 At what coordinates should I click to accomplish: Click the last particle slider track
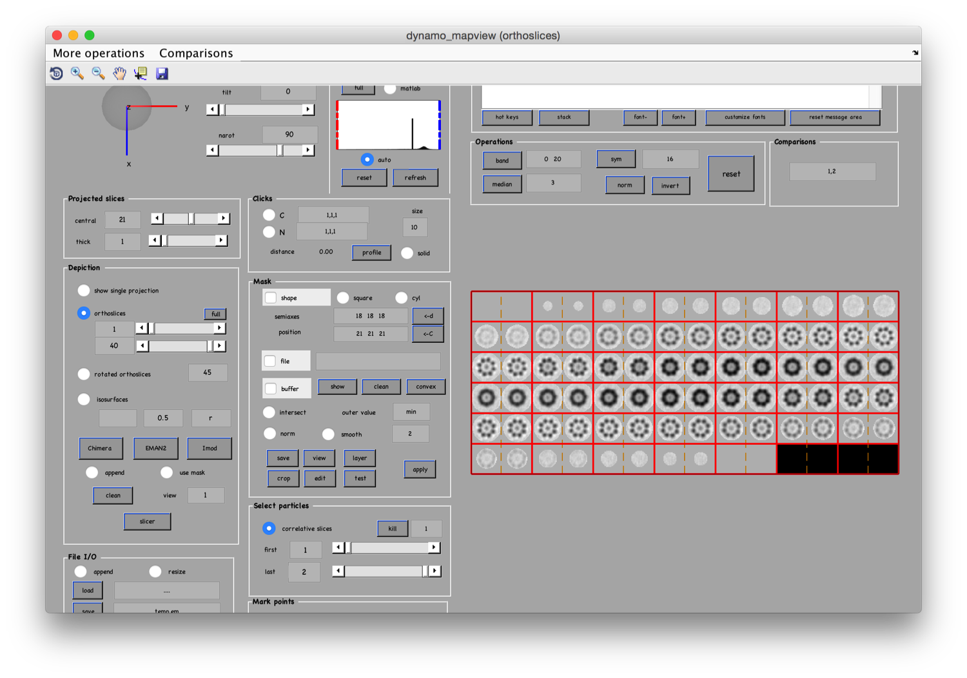click(x=387, y=571)
